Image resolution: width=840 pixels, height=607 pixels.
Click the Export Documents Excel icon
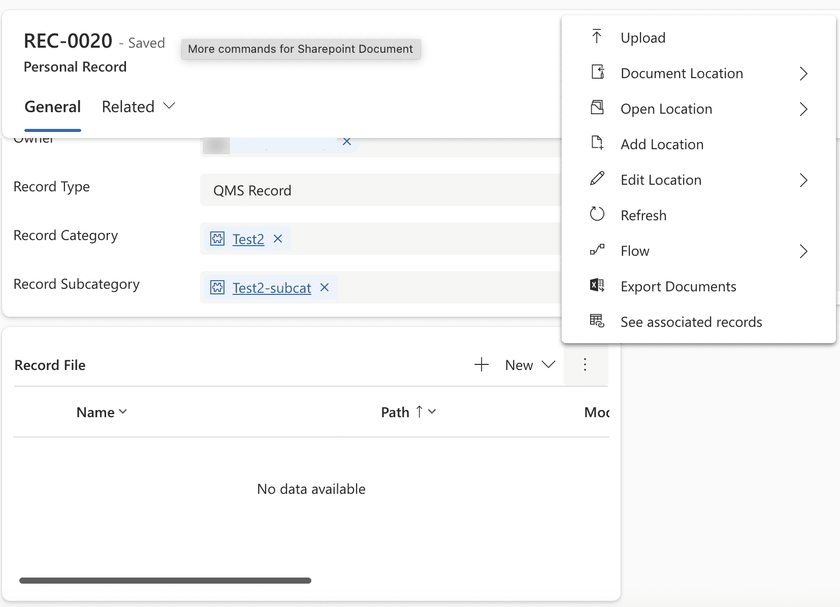coord(597,285)
